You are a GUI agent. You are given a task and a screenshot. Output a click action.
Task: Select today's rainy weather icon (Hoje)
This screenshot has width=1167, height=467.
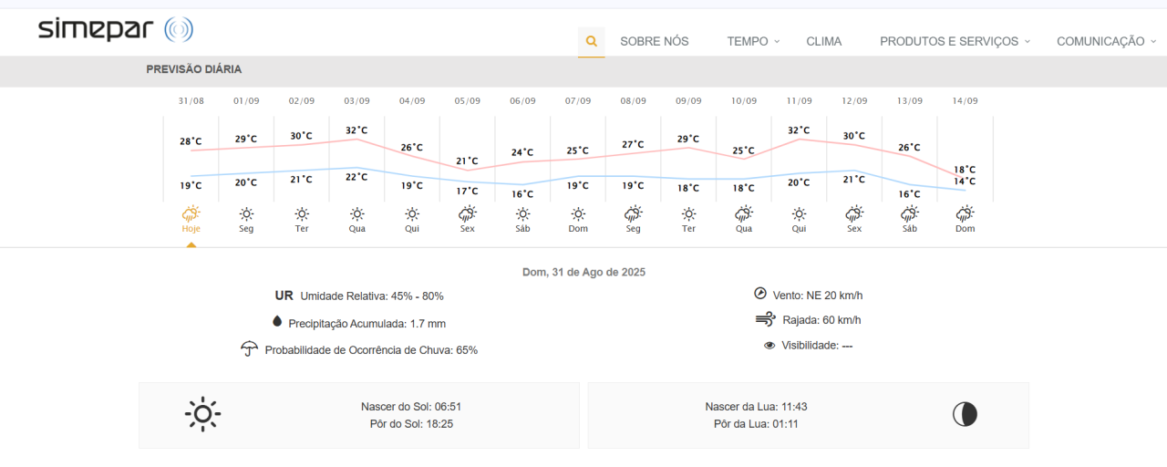(x=191, y=214)
